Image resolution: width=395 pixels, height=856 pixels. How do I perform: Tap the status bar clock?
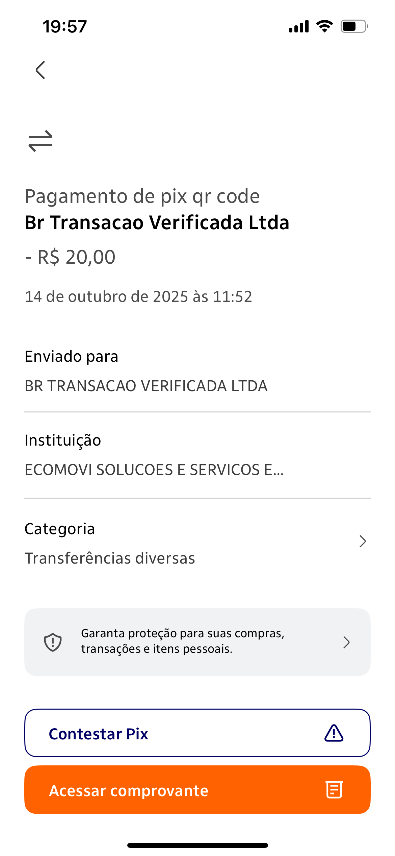tap(65, 26)
